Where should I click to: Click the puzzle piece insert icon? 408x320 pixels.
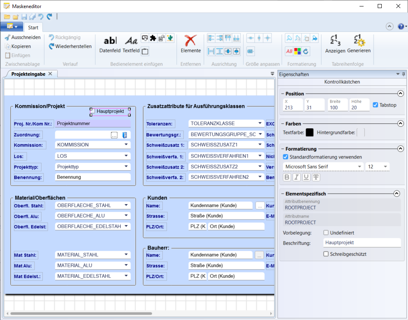[x=153, y=38]
